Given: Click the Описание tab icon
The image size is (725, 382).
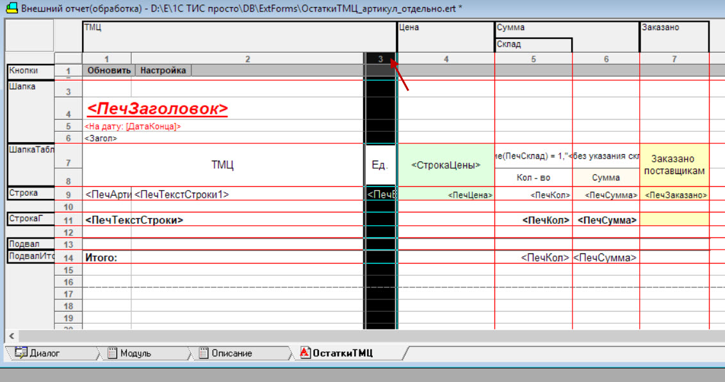Looking at the screenshot, I should coord(204,353).
